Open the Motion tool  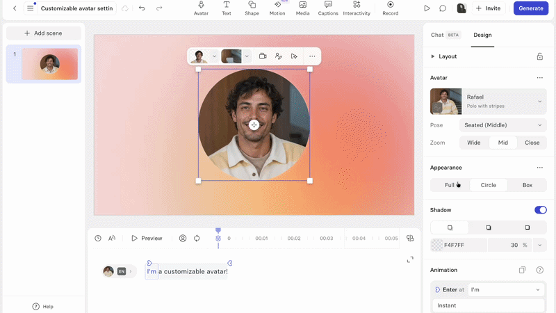point(277,8)
